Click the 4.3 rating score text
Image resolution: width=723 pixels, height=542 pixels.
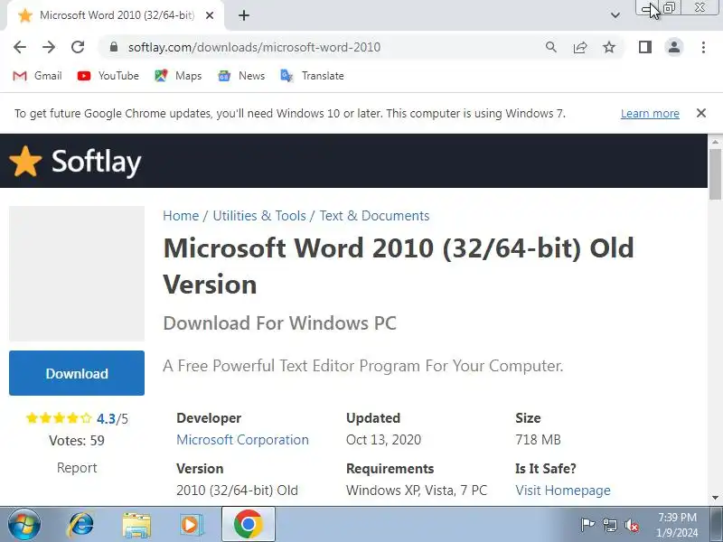106,419
